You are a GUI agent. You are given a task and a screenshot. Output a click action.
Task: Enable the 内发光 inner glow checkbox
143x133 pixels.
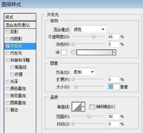[7, 53]
